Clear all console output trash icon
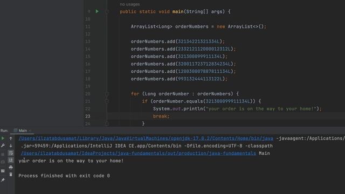345x194 pixels. point(11,175)
